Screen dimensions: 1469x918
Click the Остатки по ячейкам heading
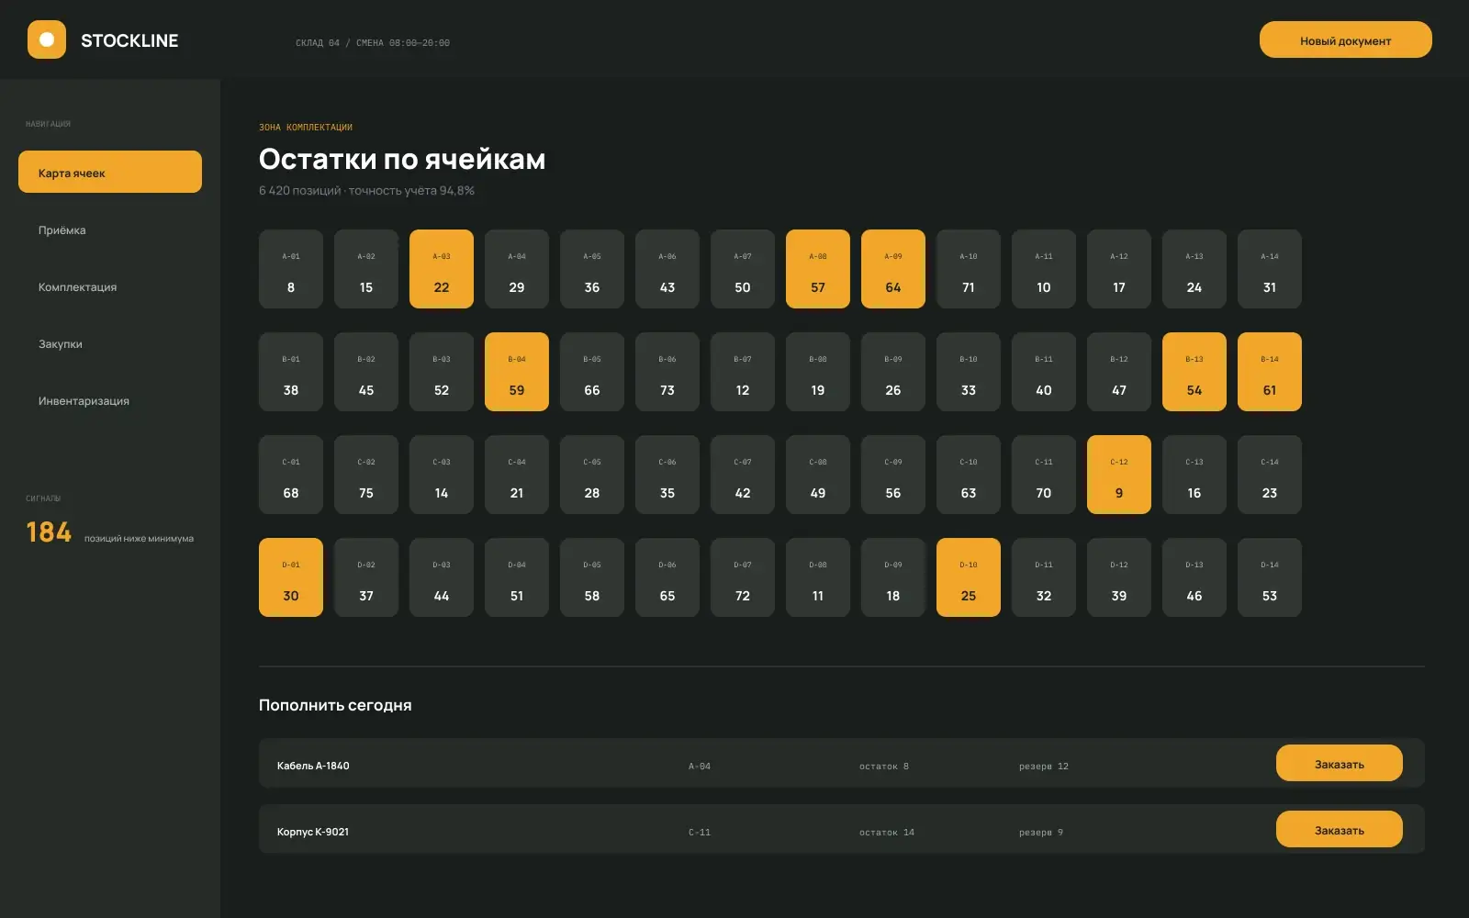tap(402, 159)
